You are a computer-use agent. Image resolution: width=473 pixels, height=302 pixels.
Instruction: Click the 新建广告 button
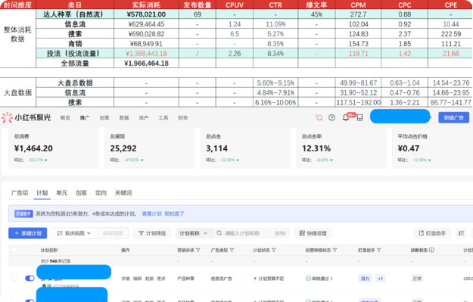tap(453, 117)
